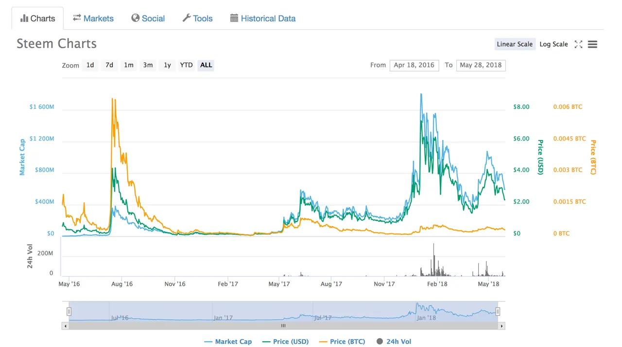Click the Jan '18 navigator label
Viewport: 622px width, 347px height.
pos(427,318)
